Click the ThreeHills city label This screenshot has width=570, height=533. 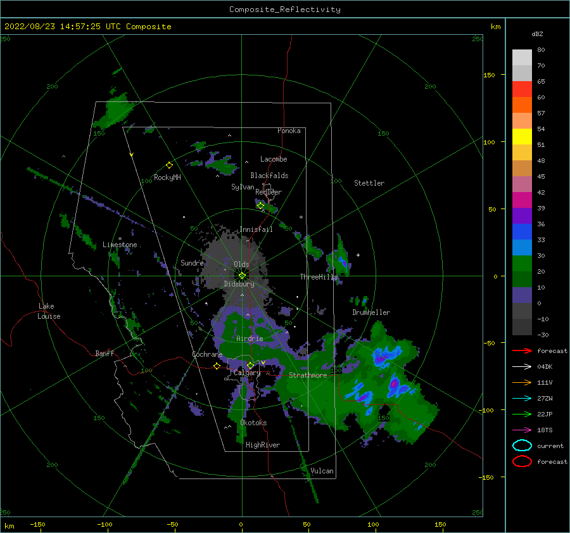[319, 277]
